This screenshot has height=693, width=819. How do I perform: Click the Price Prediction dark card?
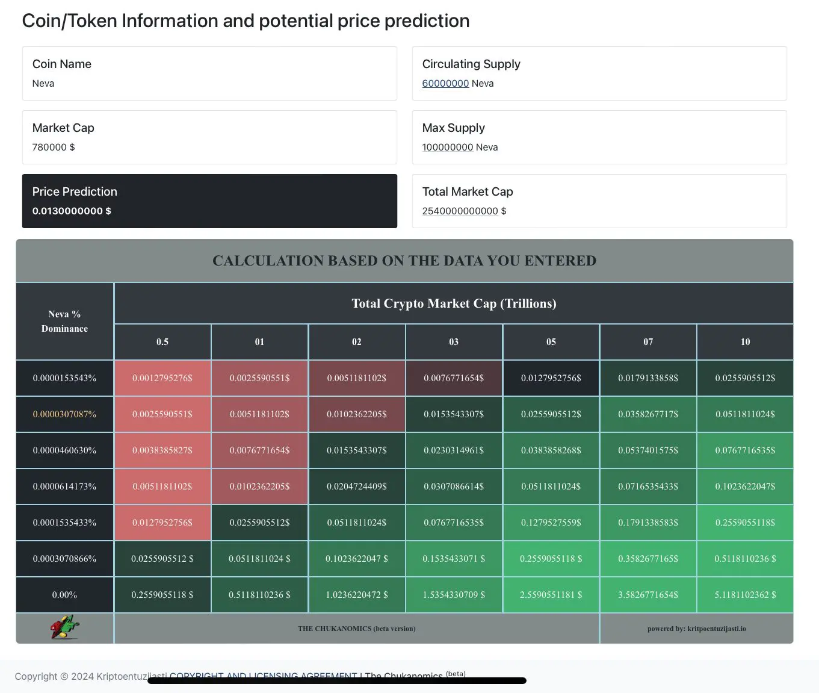click(209, 201)
